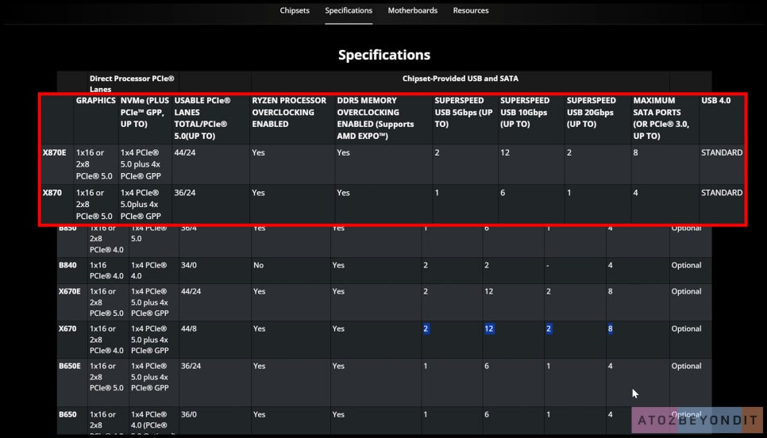Click '4' SATA ports value in X870 row
The image size is (767, 438).
click(635, 193)
